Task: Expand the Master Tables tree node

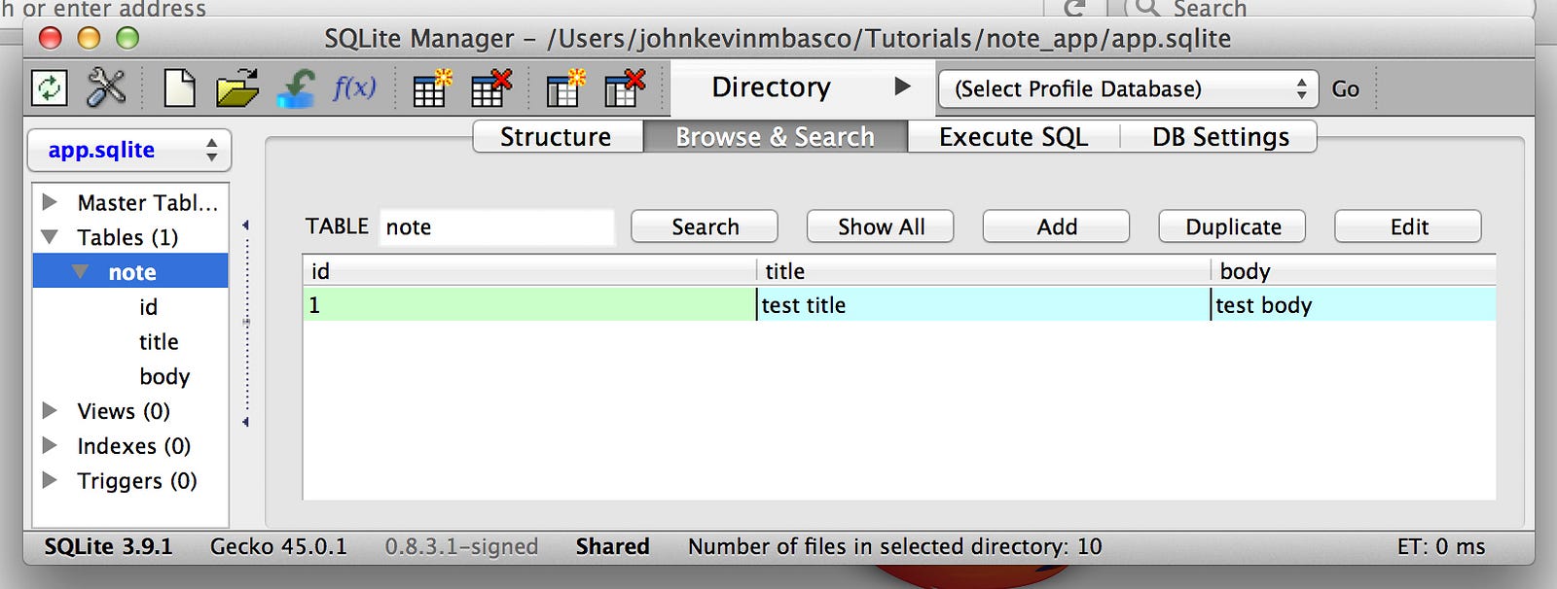Action: click(50, 202)
